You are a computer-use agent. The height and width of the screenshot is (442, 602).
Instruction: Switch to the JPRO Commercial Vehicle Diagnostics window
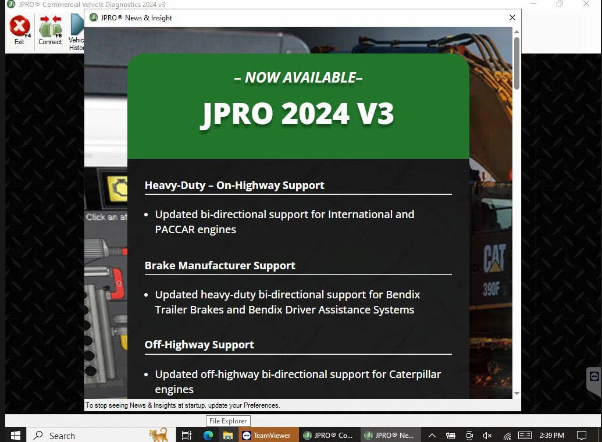click(x=329, y=435)
